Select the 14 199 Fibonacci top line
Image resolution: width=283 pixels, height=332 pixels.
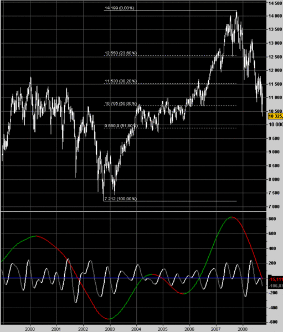point(170,10)
